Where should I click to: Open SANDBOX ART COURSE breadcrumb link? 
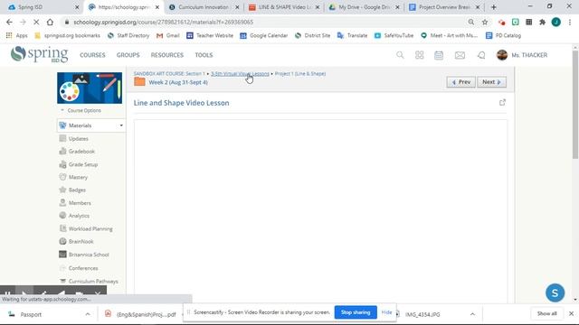coord(169,74)
